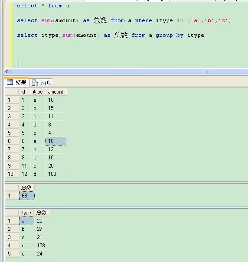Select the cell with amount 100
The height and width of the screenshot is (262, 248).
(x=56, y=174)
